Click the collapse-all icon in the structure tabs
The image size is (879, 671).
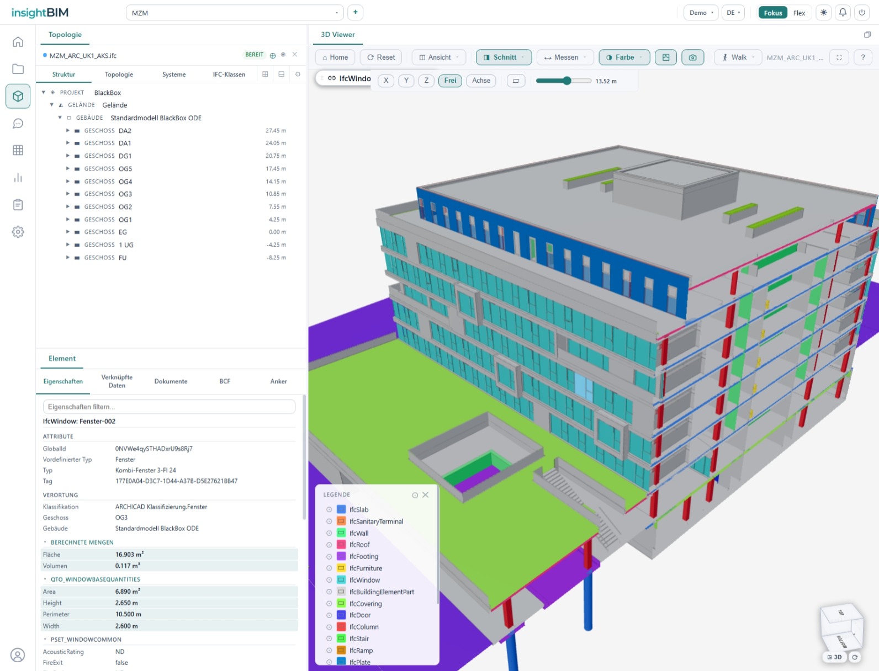coord(282,74)
